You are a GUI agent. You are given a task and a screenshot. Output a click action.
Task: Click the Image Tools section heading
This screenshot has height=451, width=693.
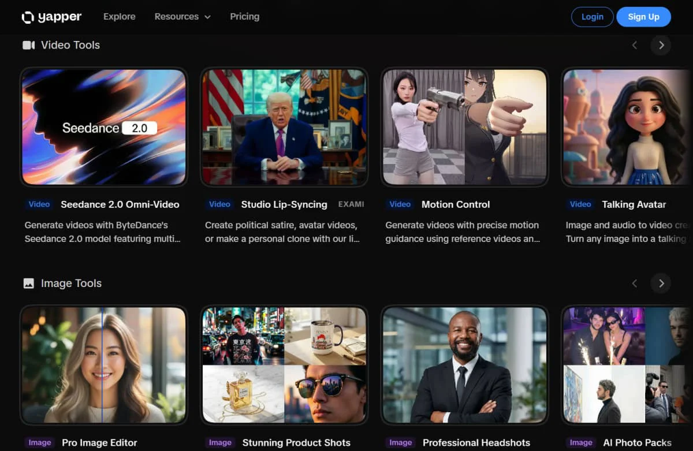(71, 284)
